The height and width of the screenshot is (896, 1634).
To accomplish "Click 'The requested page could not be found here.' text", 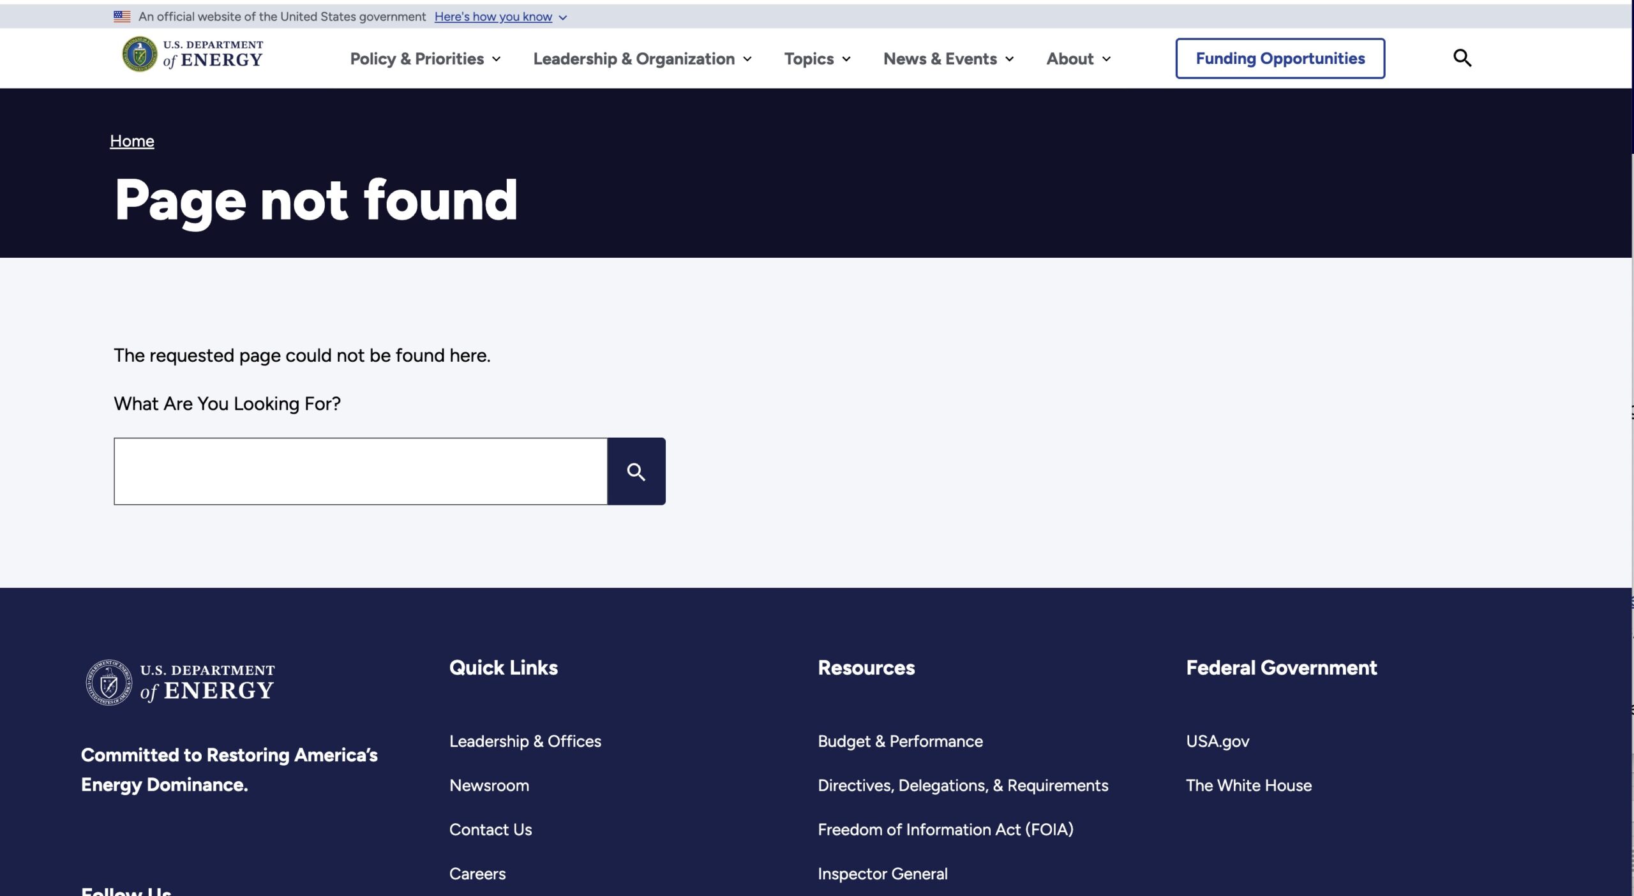I will click(302, 355).
